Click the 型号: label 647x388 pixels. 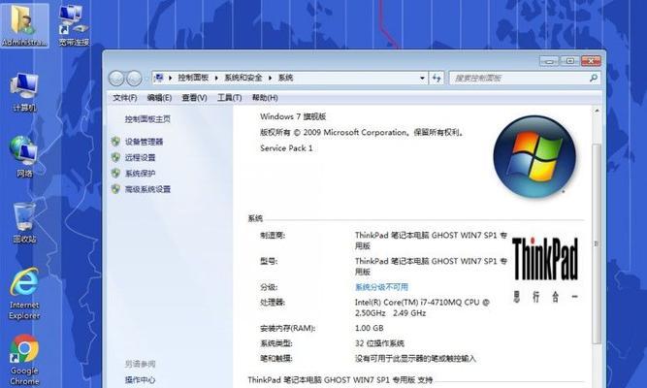tap(269, 261)
